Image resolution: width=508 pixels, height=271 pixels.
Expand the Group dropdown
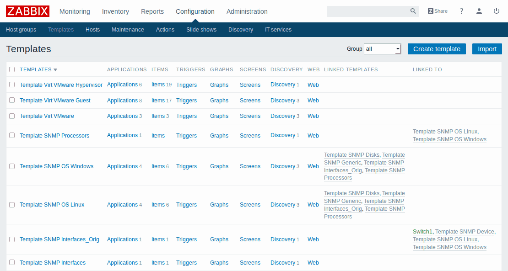coord(383,49)
